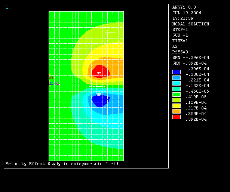
Task: Click the 'TIME=1' text
Action: pyautogui.click(x=180, y=41)
